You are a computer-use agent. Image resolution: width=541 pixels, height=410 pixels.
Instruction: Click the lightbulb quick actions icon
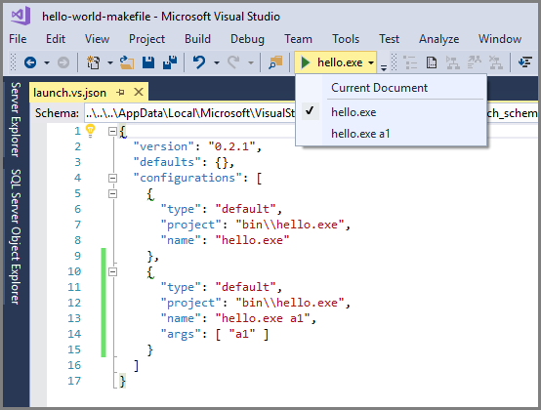pos(91,131)
